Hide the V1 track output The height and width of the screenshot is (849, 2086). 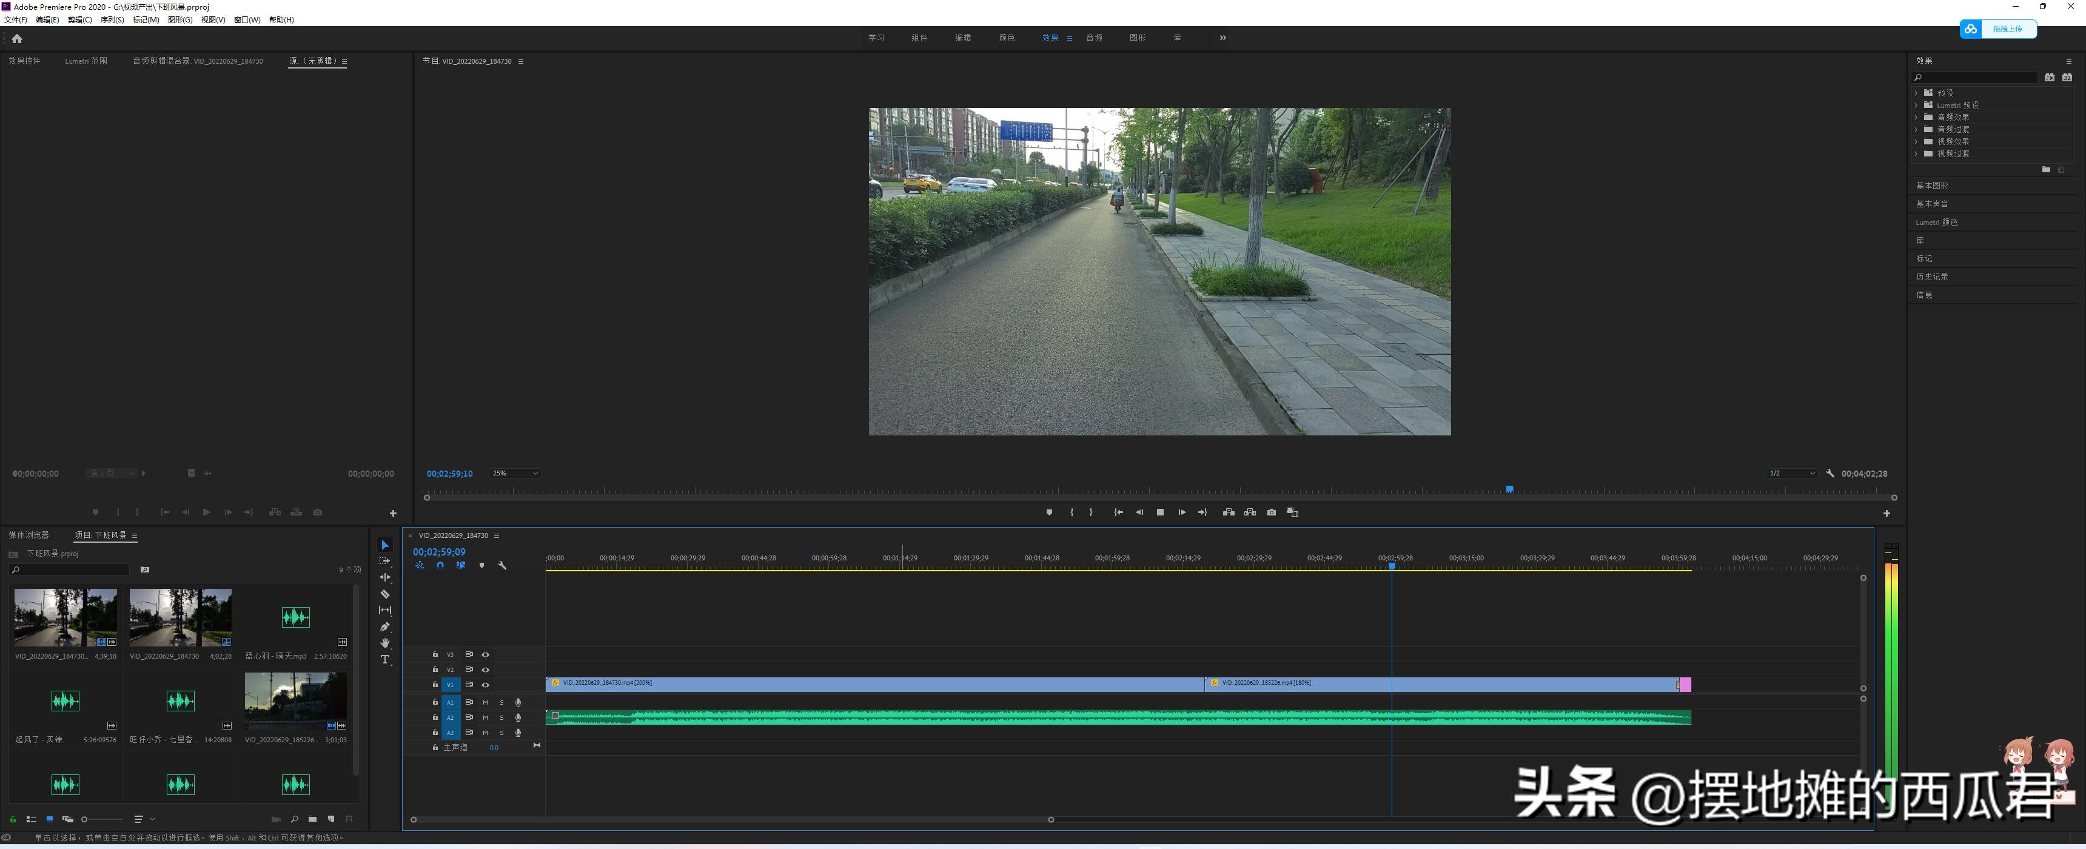(x=485, y=685)
